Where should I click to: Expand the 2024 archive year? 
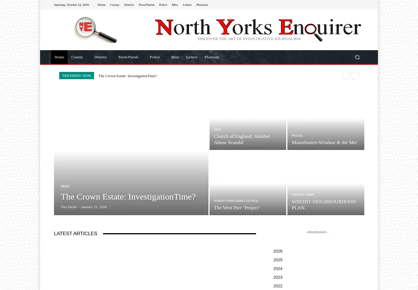[x=278, y=269]
